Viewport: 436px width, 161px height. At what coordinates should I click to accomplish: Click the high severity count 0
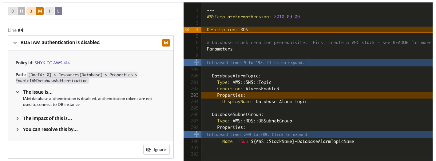click(13, 11)
